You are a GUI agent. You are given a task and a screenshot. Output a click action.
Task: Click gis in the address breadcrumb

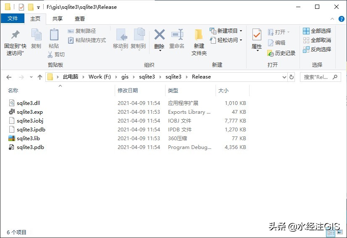[125, 77]
